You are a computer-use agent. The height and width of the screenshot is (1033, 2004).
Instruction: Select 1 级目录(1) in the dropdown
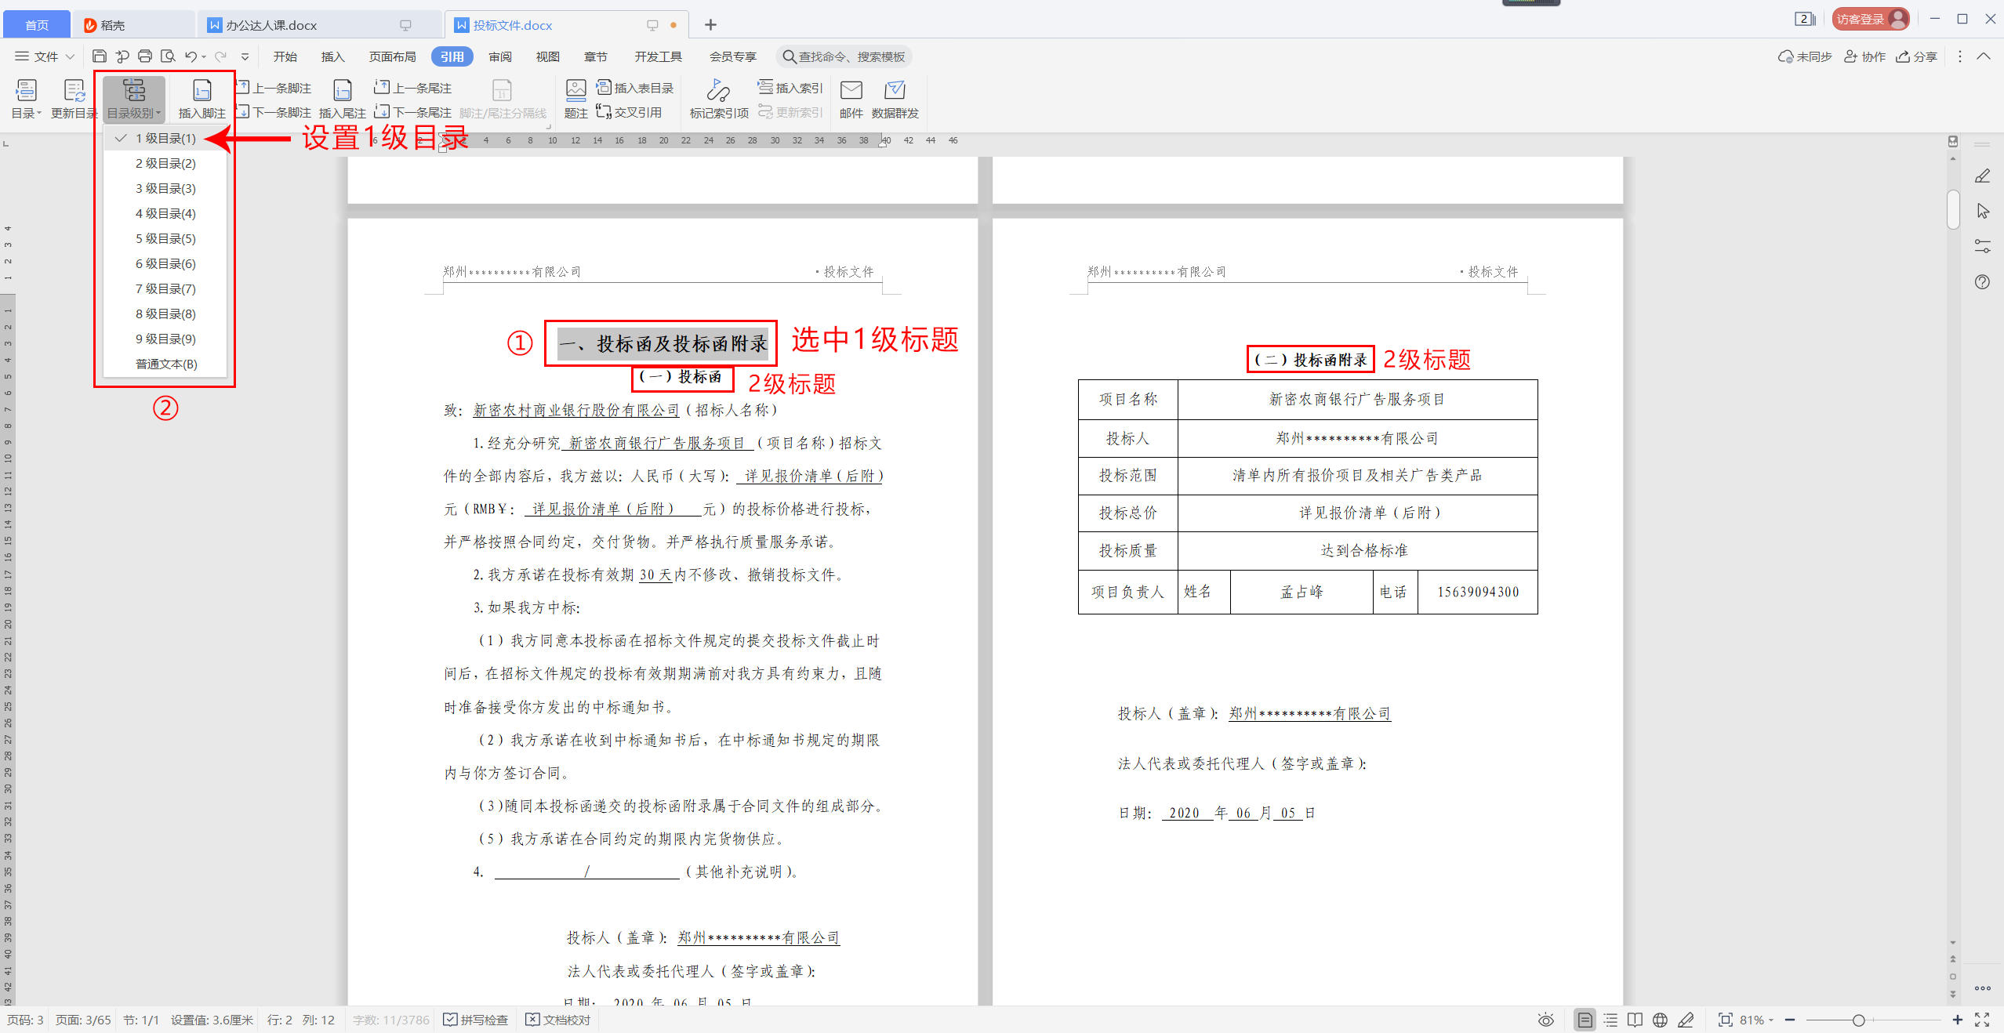[x=165, y=138]
